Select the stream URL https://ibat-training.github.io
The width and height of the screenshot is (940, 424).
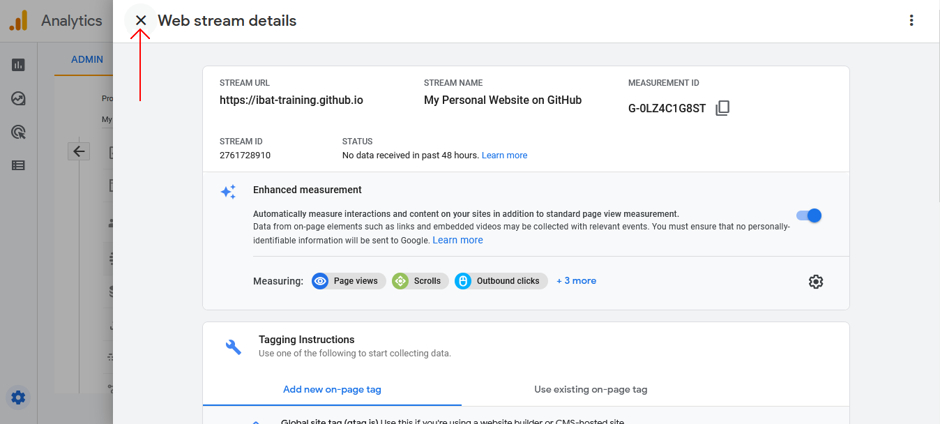coord(291,100)
